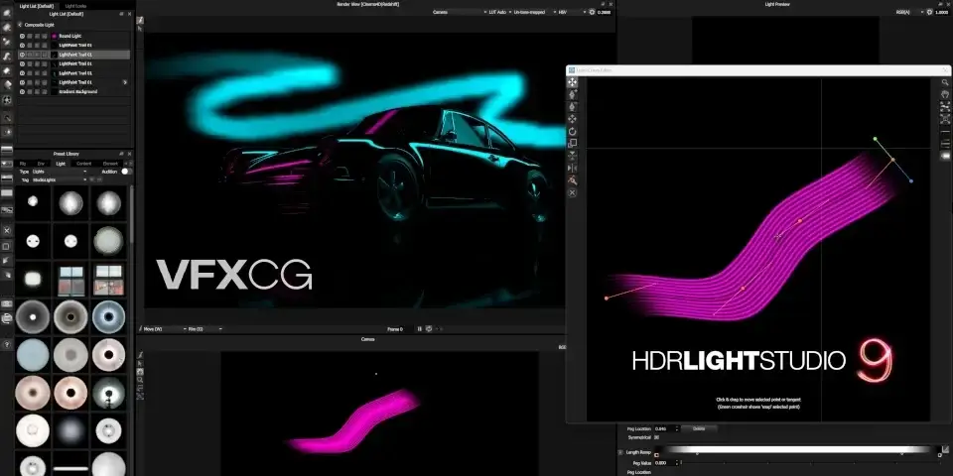Select the pan hand tool in curve editor
Screen dimensions: 953x476
[x=945, y=94]
